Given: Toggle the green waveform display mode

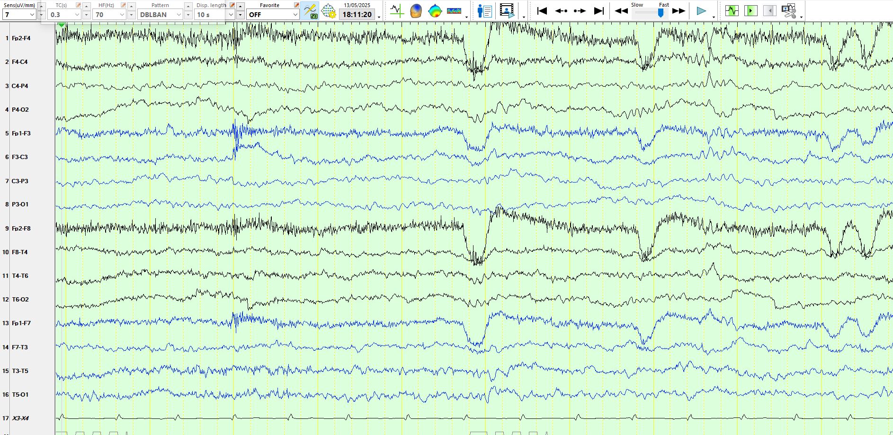Looking at the screenshot, I should pyautogui.click(x=732, y=10).
